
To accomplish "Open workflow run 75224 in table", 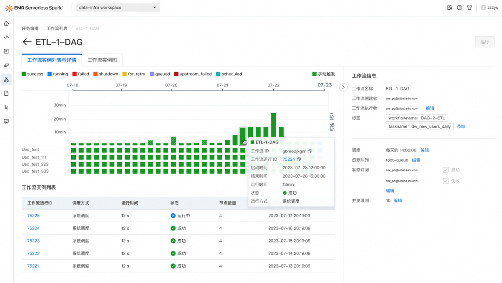I will click(x=33, y=228).
